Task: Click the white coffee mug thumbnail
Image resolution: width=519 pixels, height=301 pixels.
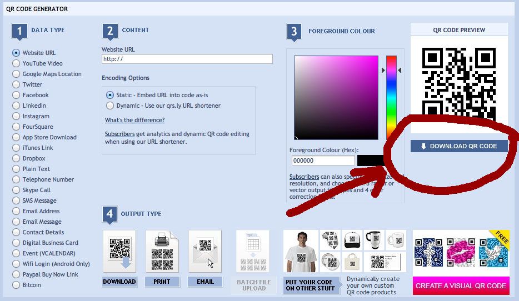Action: click(x=396, y=240)
